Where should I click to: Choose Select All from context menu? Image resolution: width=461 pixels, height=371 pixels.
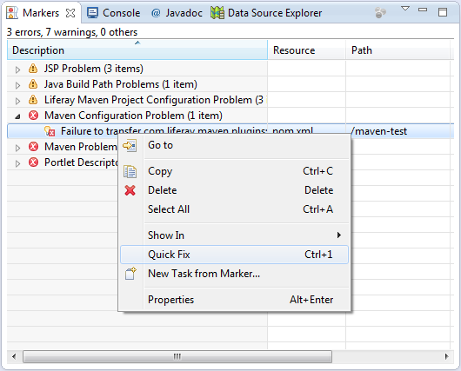[x=234, y=209]
